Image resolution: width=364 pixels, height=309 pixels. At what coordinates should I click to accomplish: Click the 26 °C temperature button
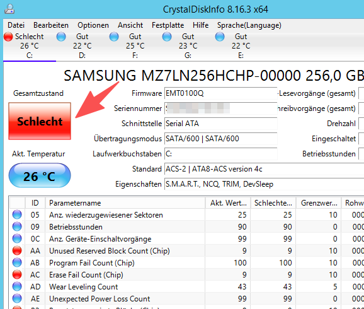click(40, 175)
